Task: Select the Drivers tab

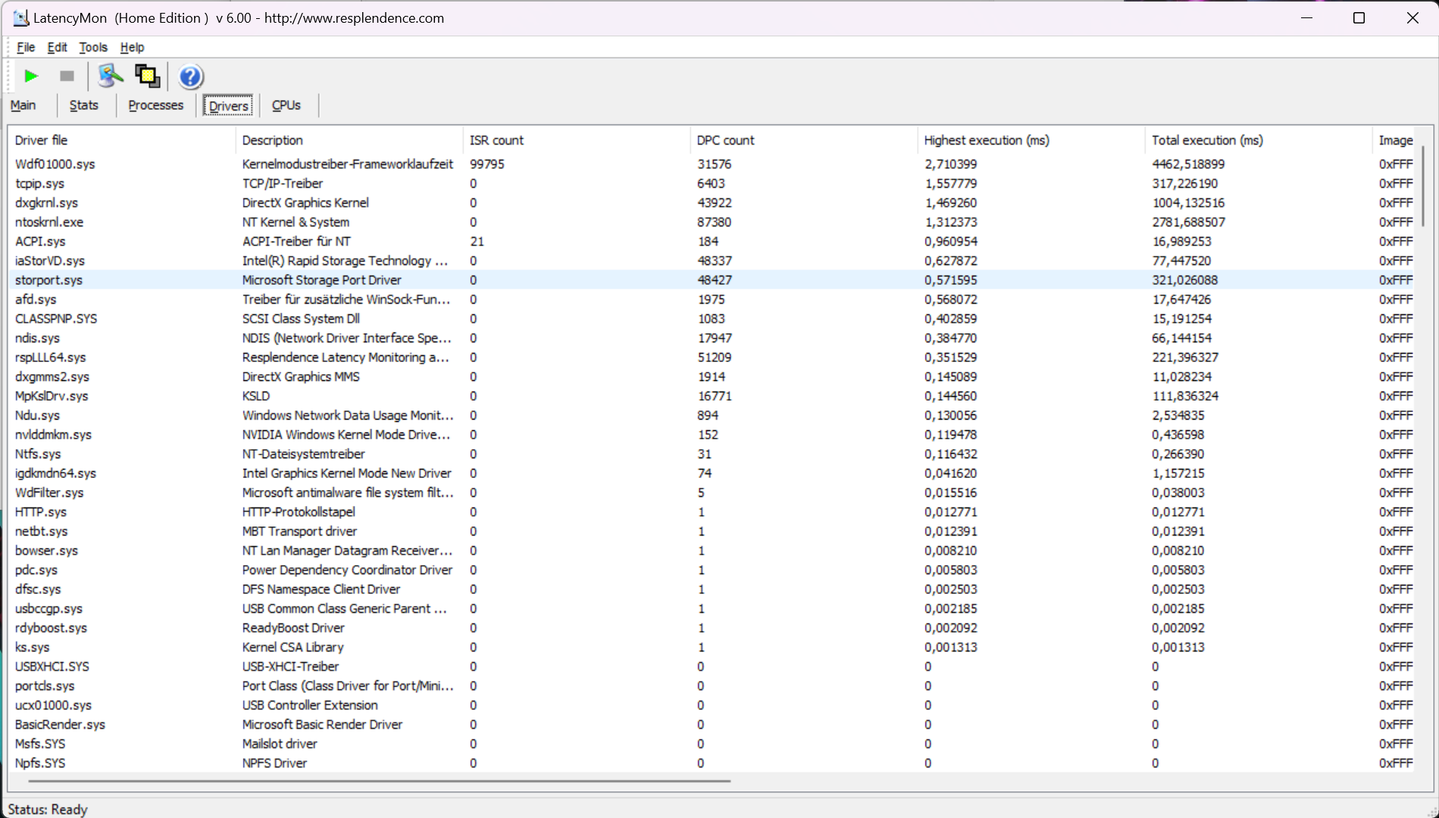Action: click(229, 106)
